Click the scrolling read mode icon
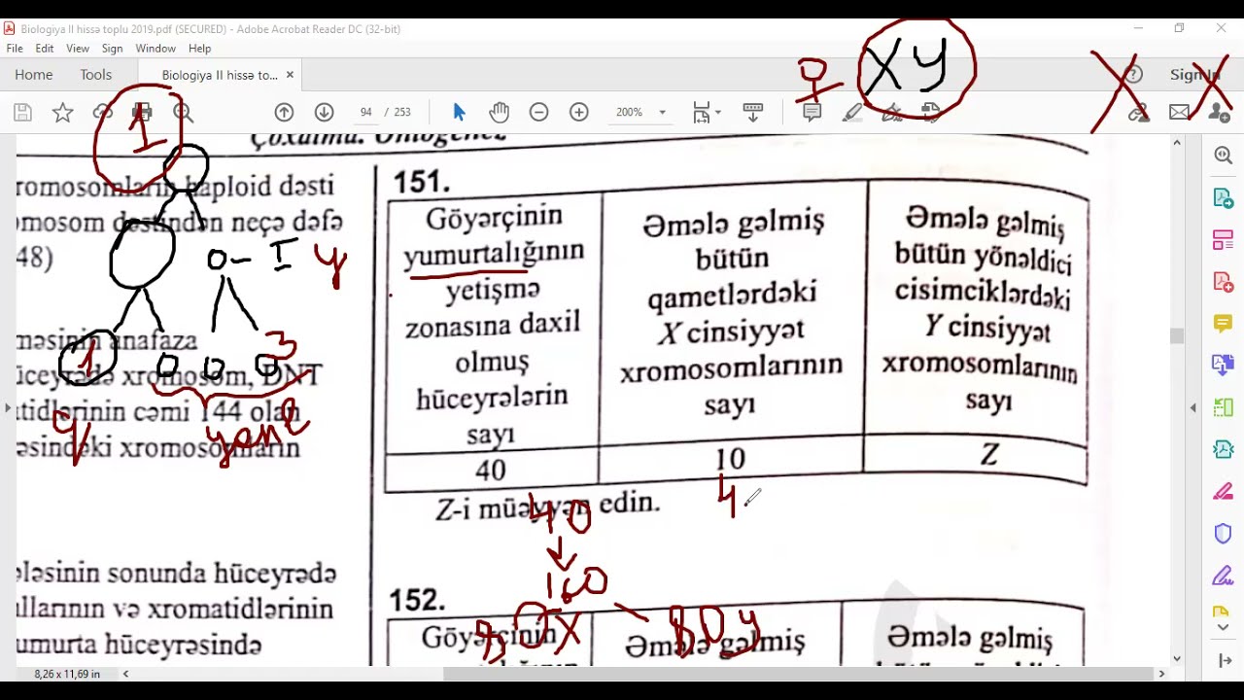Viewport: 1244px width, 700px height. (752, 113)
